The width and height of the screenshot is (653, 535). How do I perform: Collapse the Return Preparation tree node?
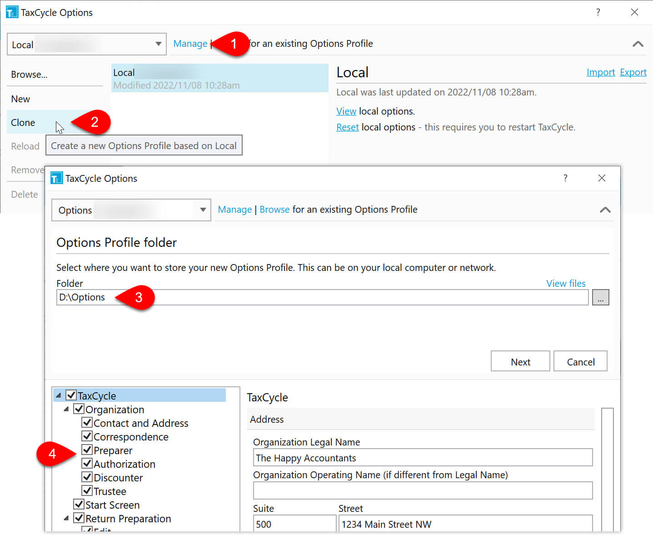coord(66,518)
